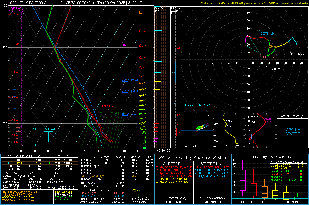Screen dimensions: 309x205
Task: Click the Theta-E v. Pres panel label
Action: tap(229, 124)
